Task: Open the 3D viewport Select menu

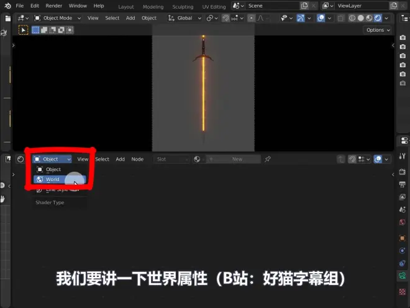Action: point(112,18)
